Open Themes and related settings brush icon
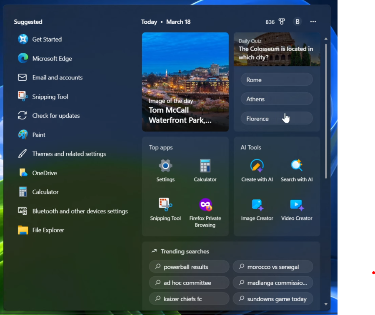 (22, 154)
